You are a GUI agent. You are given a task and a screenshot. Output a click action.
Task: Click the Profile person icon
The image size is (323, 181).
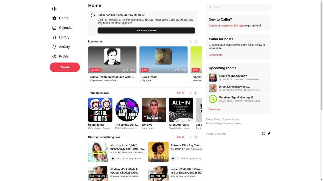click(x=54, y=56)
